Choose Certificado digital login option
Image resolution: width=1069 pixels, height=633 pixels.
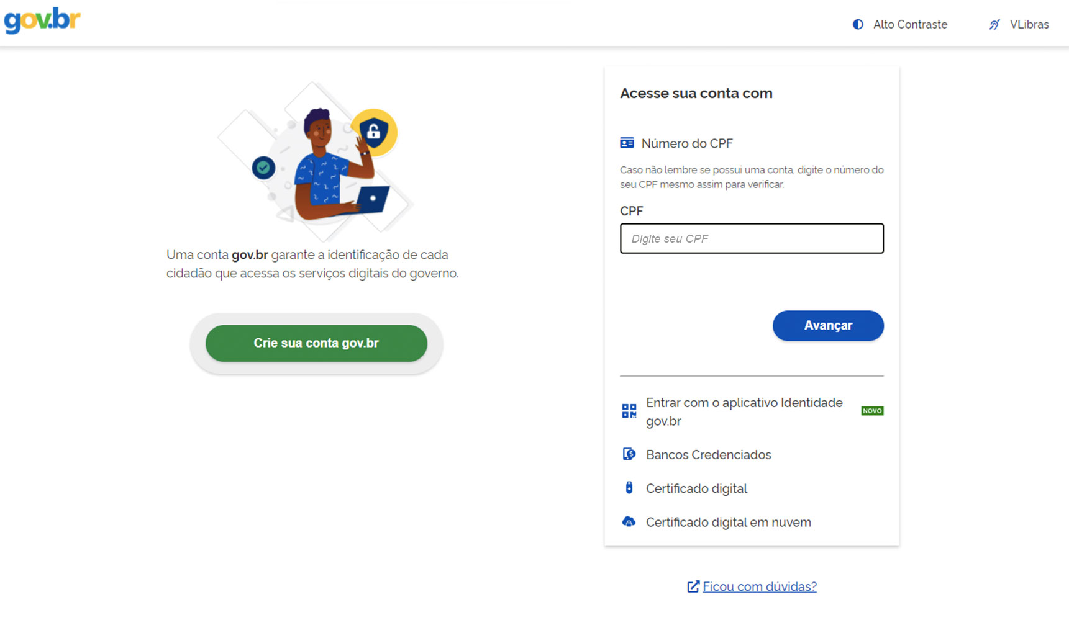(696, 488)
